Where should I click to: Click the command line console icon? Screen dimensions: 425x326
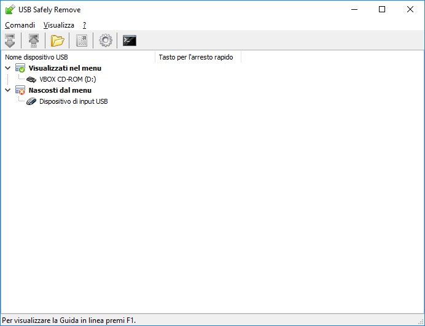click(130, 41)
